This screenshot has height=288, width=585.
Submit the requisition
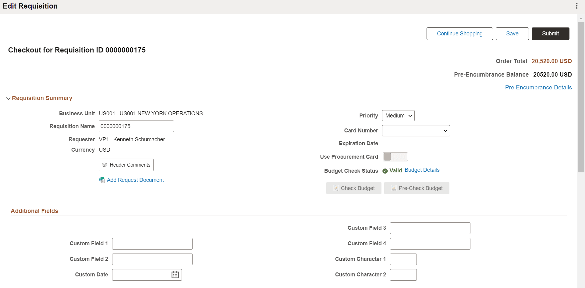pos(551,34)
